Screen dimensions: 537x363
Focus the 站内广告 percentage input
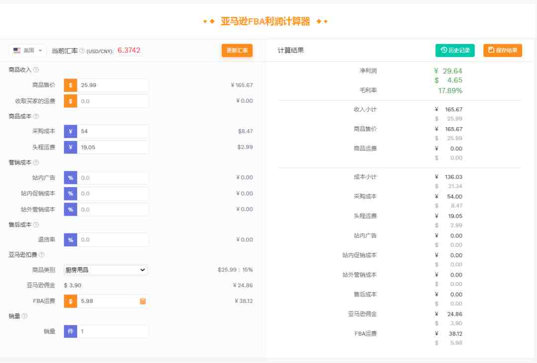[113, 178]
